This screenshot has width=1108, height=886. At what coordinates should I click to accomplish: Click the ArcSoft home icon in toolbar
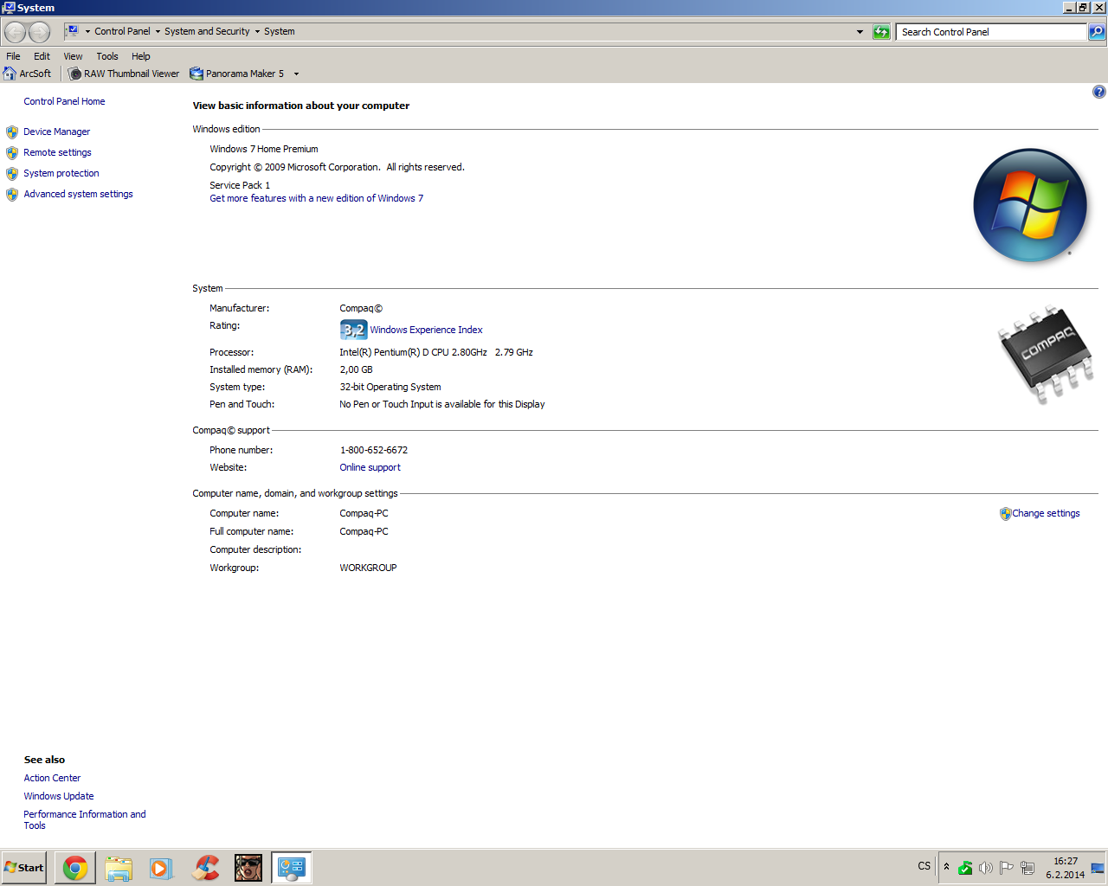coord(10,74)
